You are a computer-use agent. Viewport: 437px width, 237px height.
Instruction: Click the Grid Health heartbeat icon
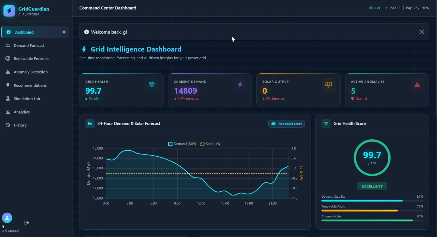[152, 85]
